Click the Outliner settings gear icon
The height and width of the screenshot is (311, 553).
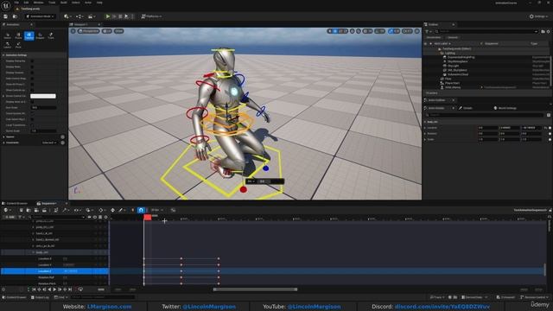click(548, 31)
